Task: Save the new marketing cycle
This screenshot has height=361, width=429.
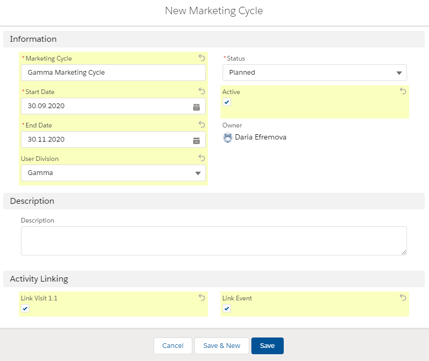Action: pyautogui.click(x=267, y=345)
